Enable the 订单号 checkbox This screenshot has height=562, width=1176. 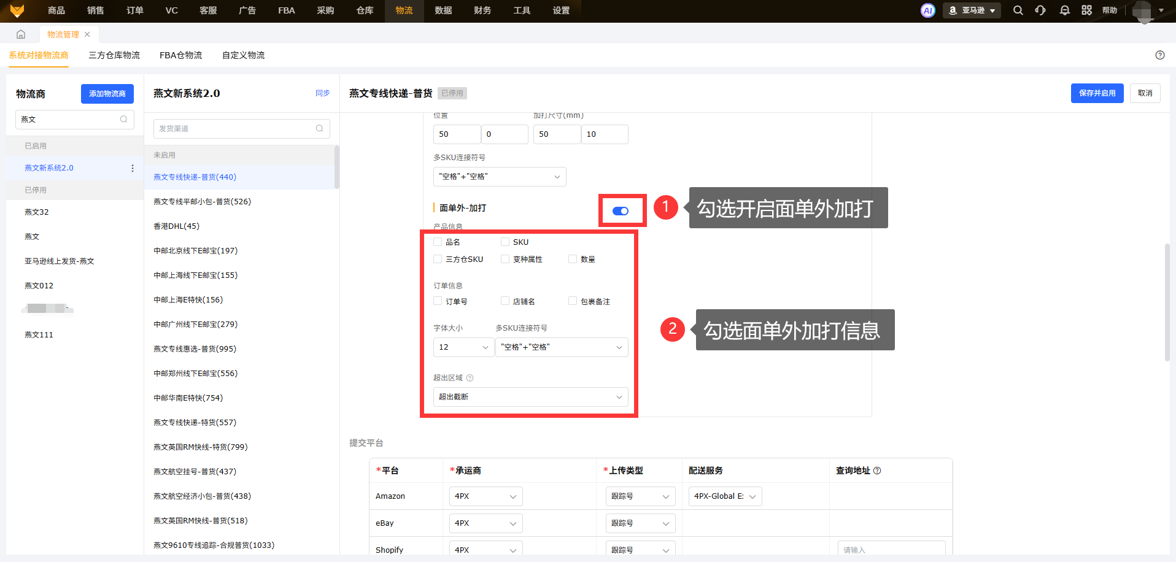(x=438, y=301)
